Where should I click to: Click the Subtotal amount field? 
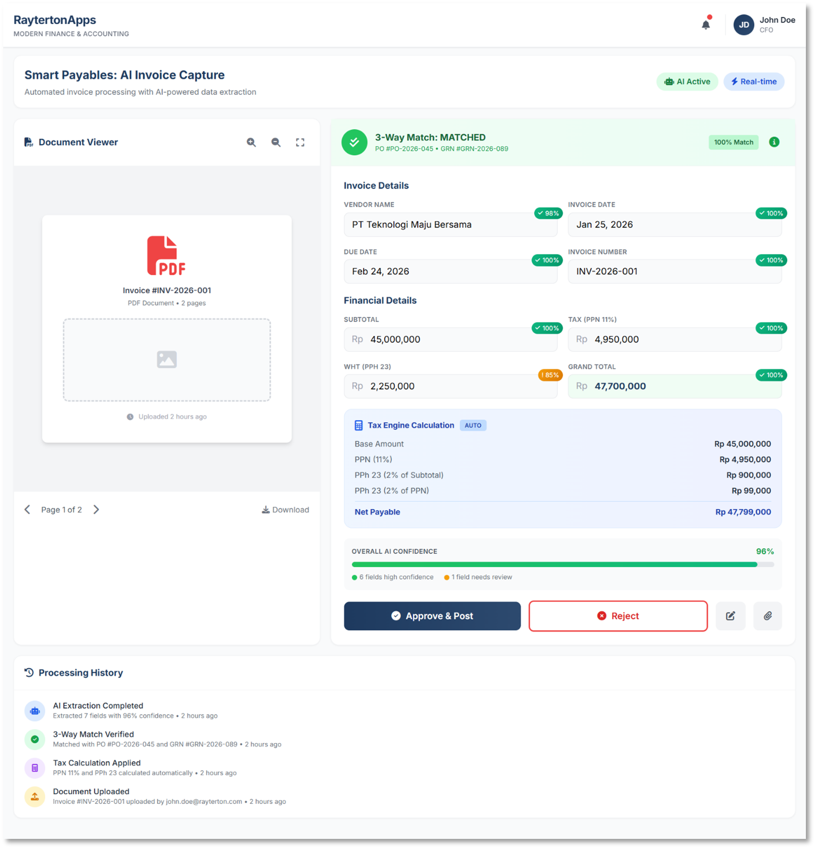[450, 339]
